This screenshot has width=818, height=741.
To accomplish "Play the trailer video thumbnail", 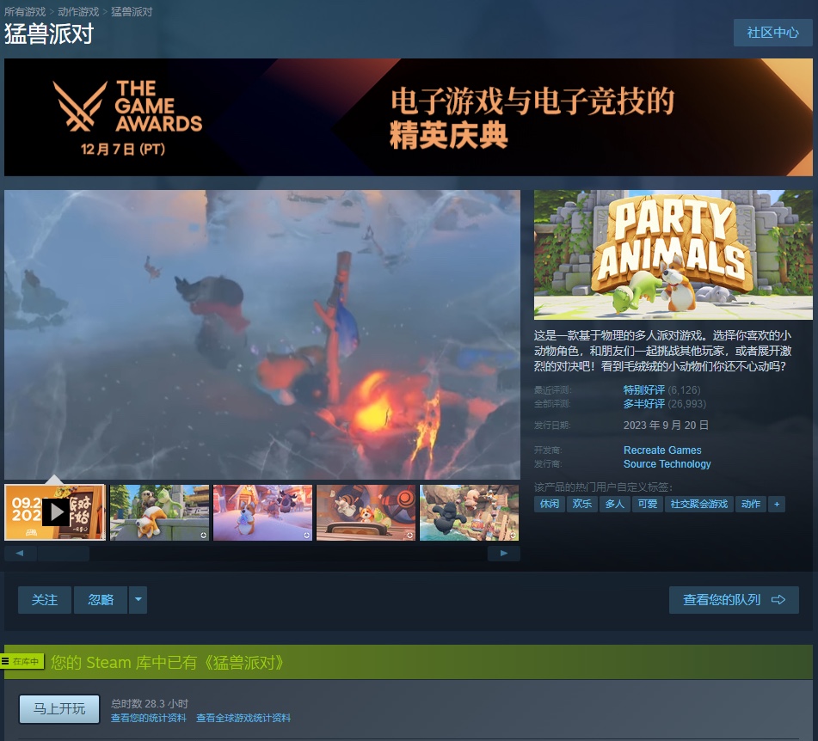I will (55, 512).
